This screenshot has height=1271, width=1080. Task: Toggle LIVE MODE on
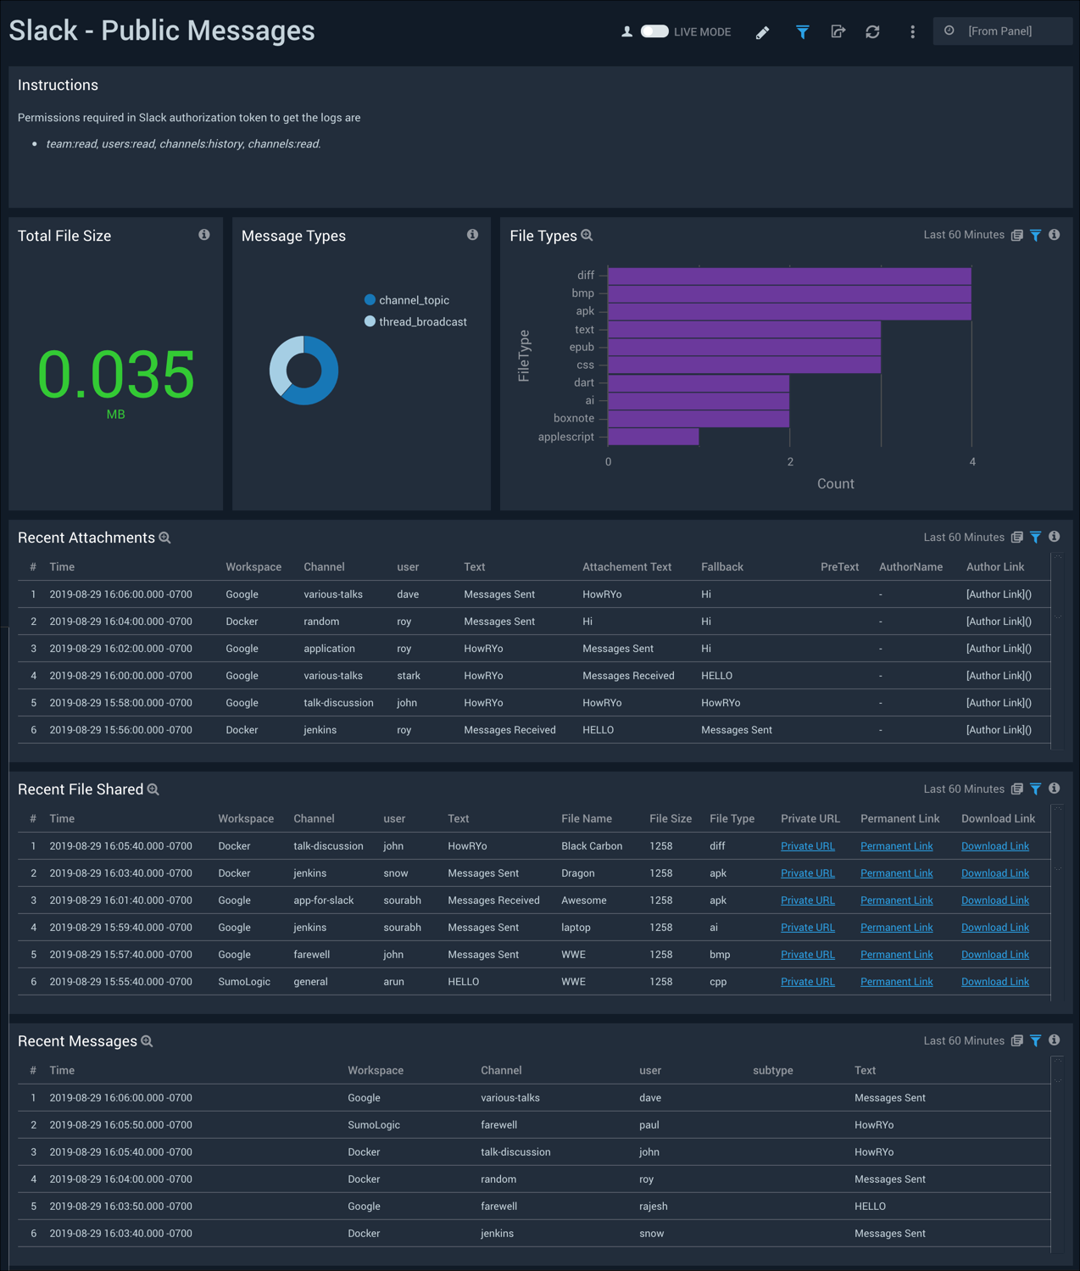click(x=654, y=31)
